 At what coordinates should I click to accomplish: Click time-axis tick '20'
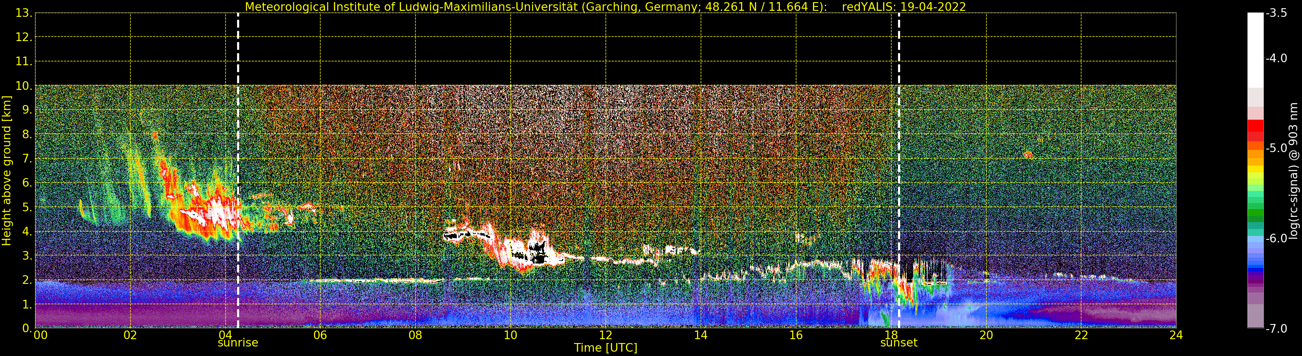pos(986,335)
